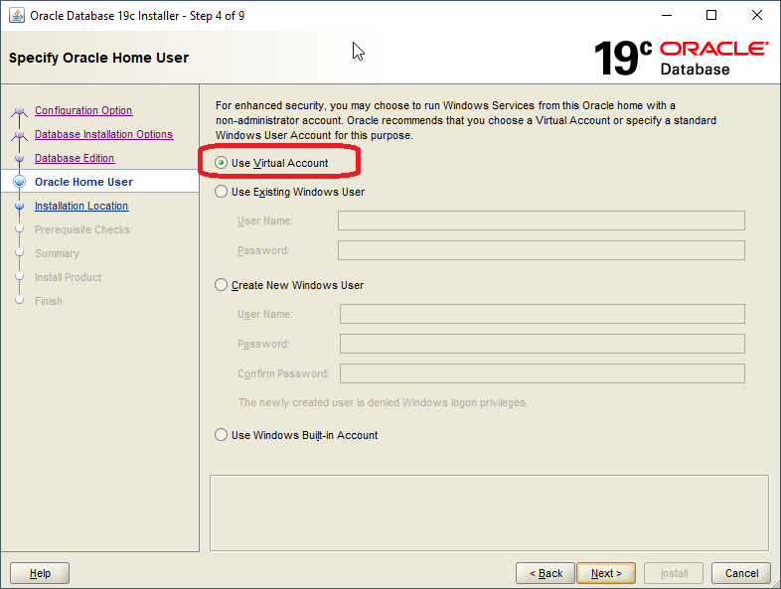
Task: Open Configuration Option step link
Action: (x=83, y=110)
